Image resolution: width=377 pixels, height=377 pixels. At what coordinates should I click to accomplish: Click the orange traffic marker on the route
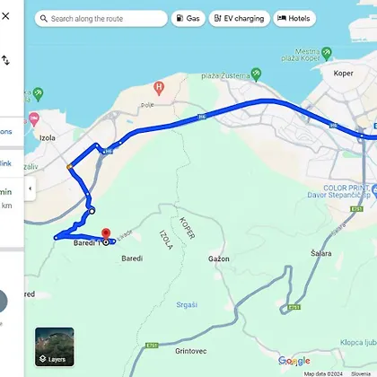(69, 167)
